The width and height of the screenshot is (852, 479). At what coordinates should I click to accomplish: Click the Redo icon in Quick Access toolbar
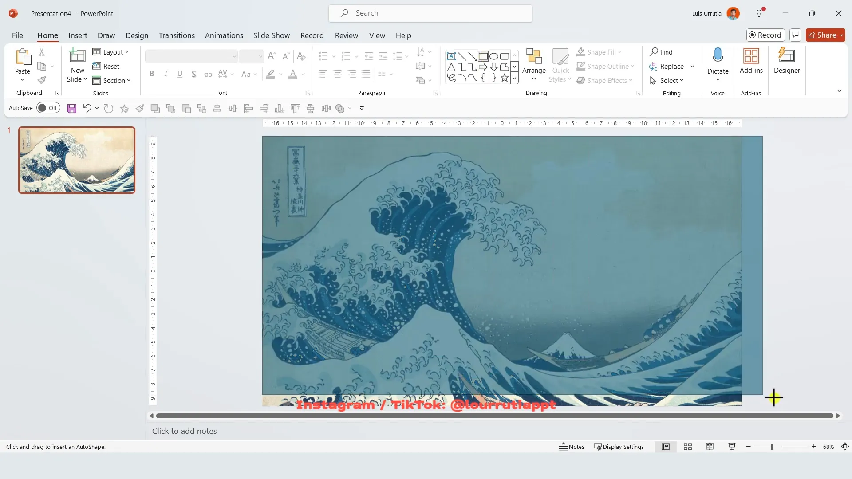click(x=109, y=108)
